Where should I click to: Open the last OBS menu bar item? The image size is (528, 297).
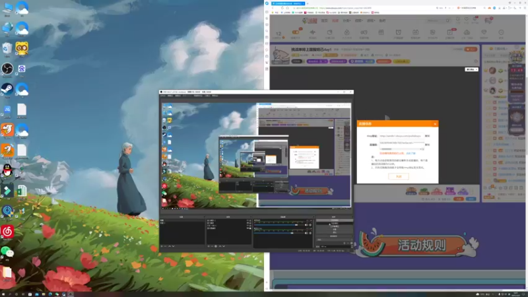coord(215,96)
